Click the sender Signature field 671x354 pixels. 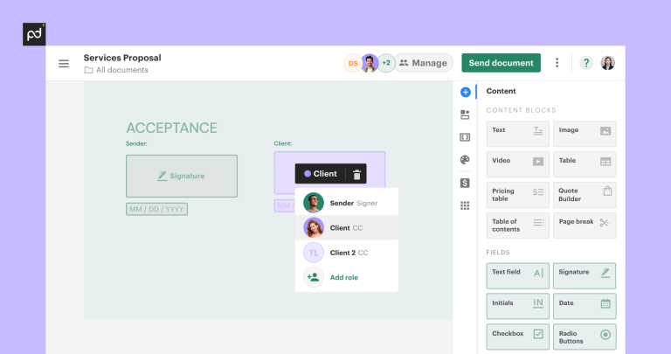pos(182,176)
